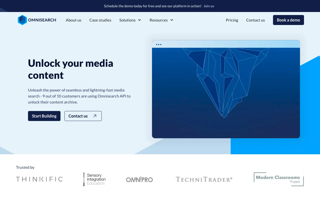Go to the Contact us nav item
Viewport: 320px width, 200px height.
255,20
